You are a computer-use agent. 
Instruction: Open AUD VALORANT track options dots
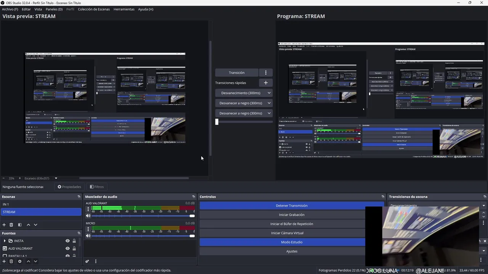pyautogui.click(x=88, y=209)
